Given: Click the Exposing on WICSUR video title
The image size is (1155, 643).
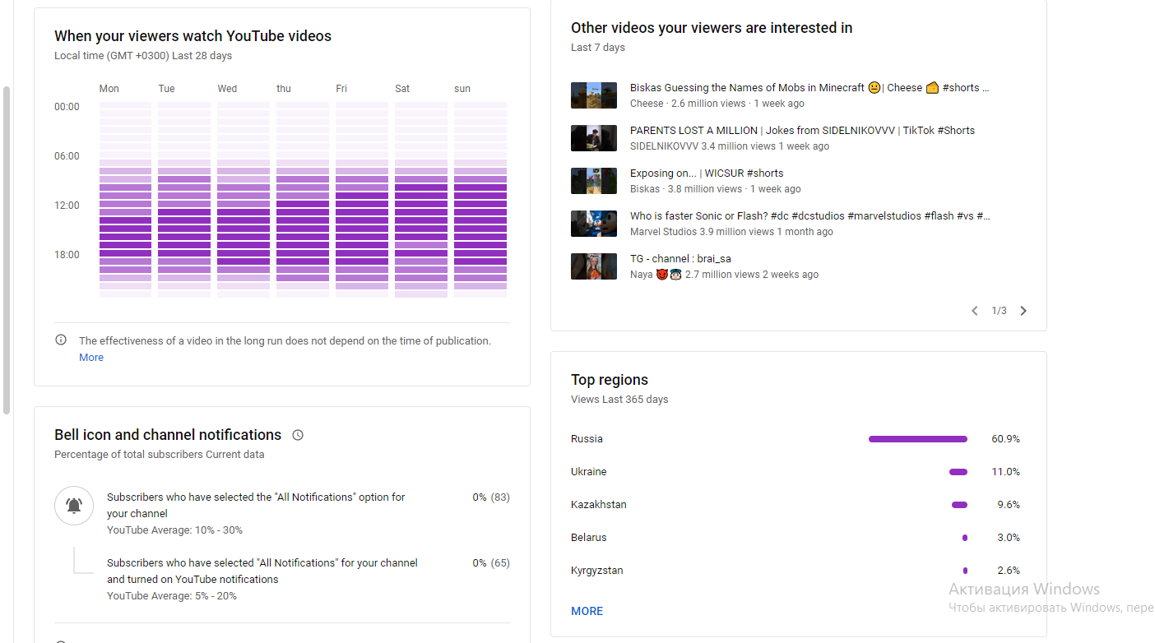Looking at the screenshot, I should (707, 173).
